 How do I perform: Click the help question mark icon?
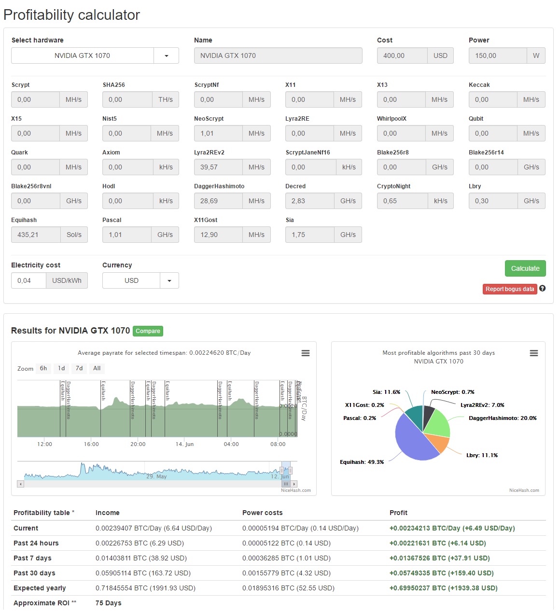click(543, 289)
